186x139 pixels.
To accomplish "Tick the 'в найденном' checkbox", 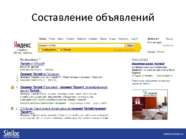I will (x=40, y=50).
